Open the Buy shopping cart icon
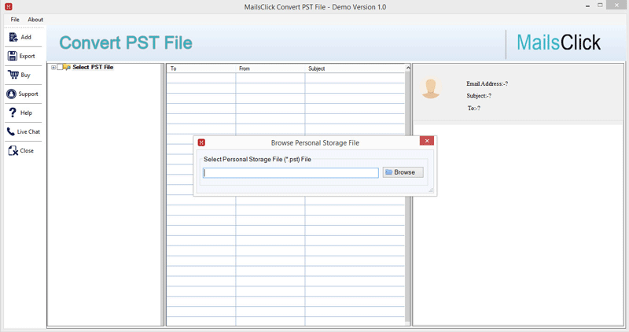This screenshot has height=332, width=629. coord(13,75)
